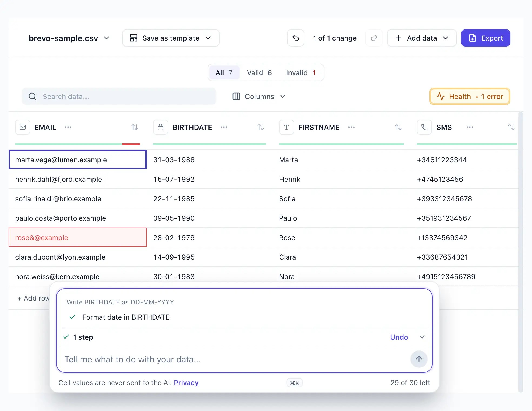Click the Undo link in AI panel

coord(399,337)
